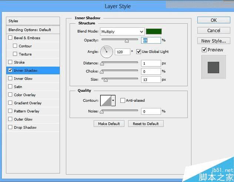Screen dimensions: 234x182
Task: Click the Noise percentage input field
Action: click(x=151, y=111)
